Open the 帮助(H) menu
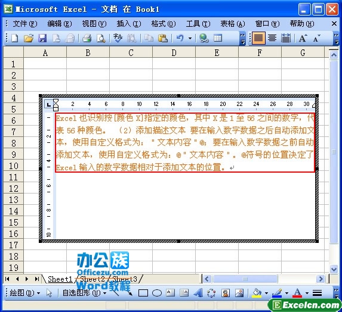 302,24
